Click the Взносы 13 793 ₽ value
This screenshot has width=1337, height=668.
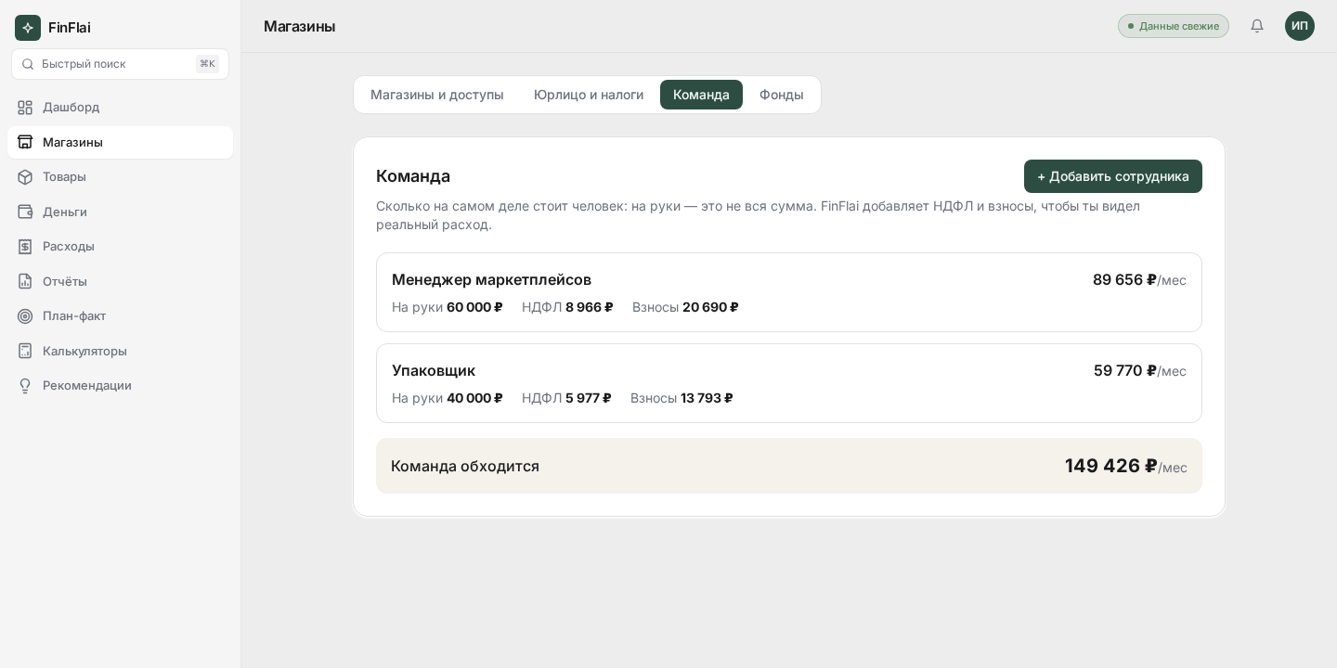(x=681, y=398)
